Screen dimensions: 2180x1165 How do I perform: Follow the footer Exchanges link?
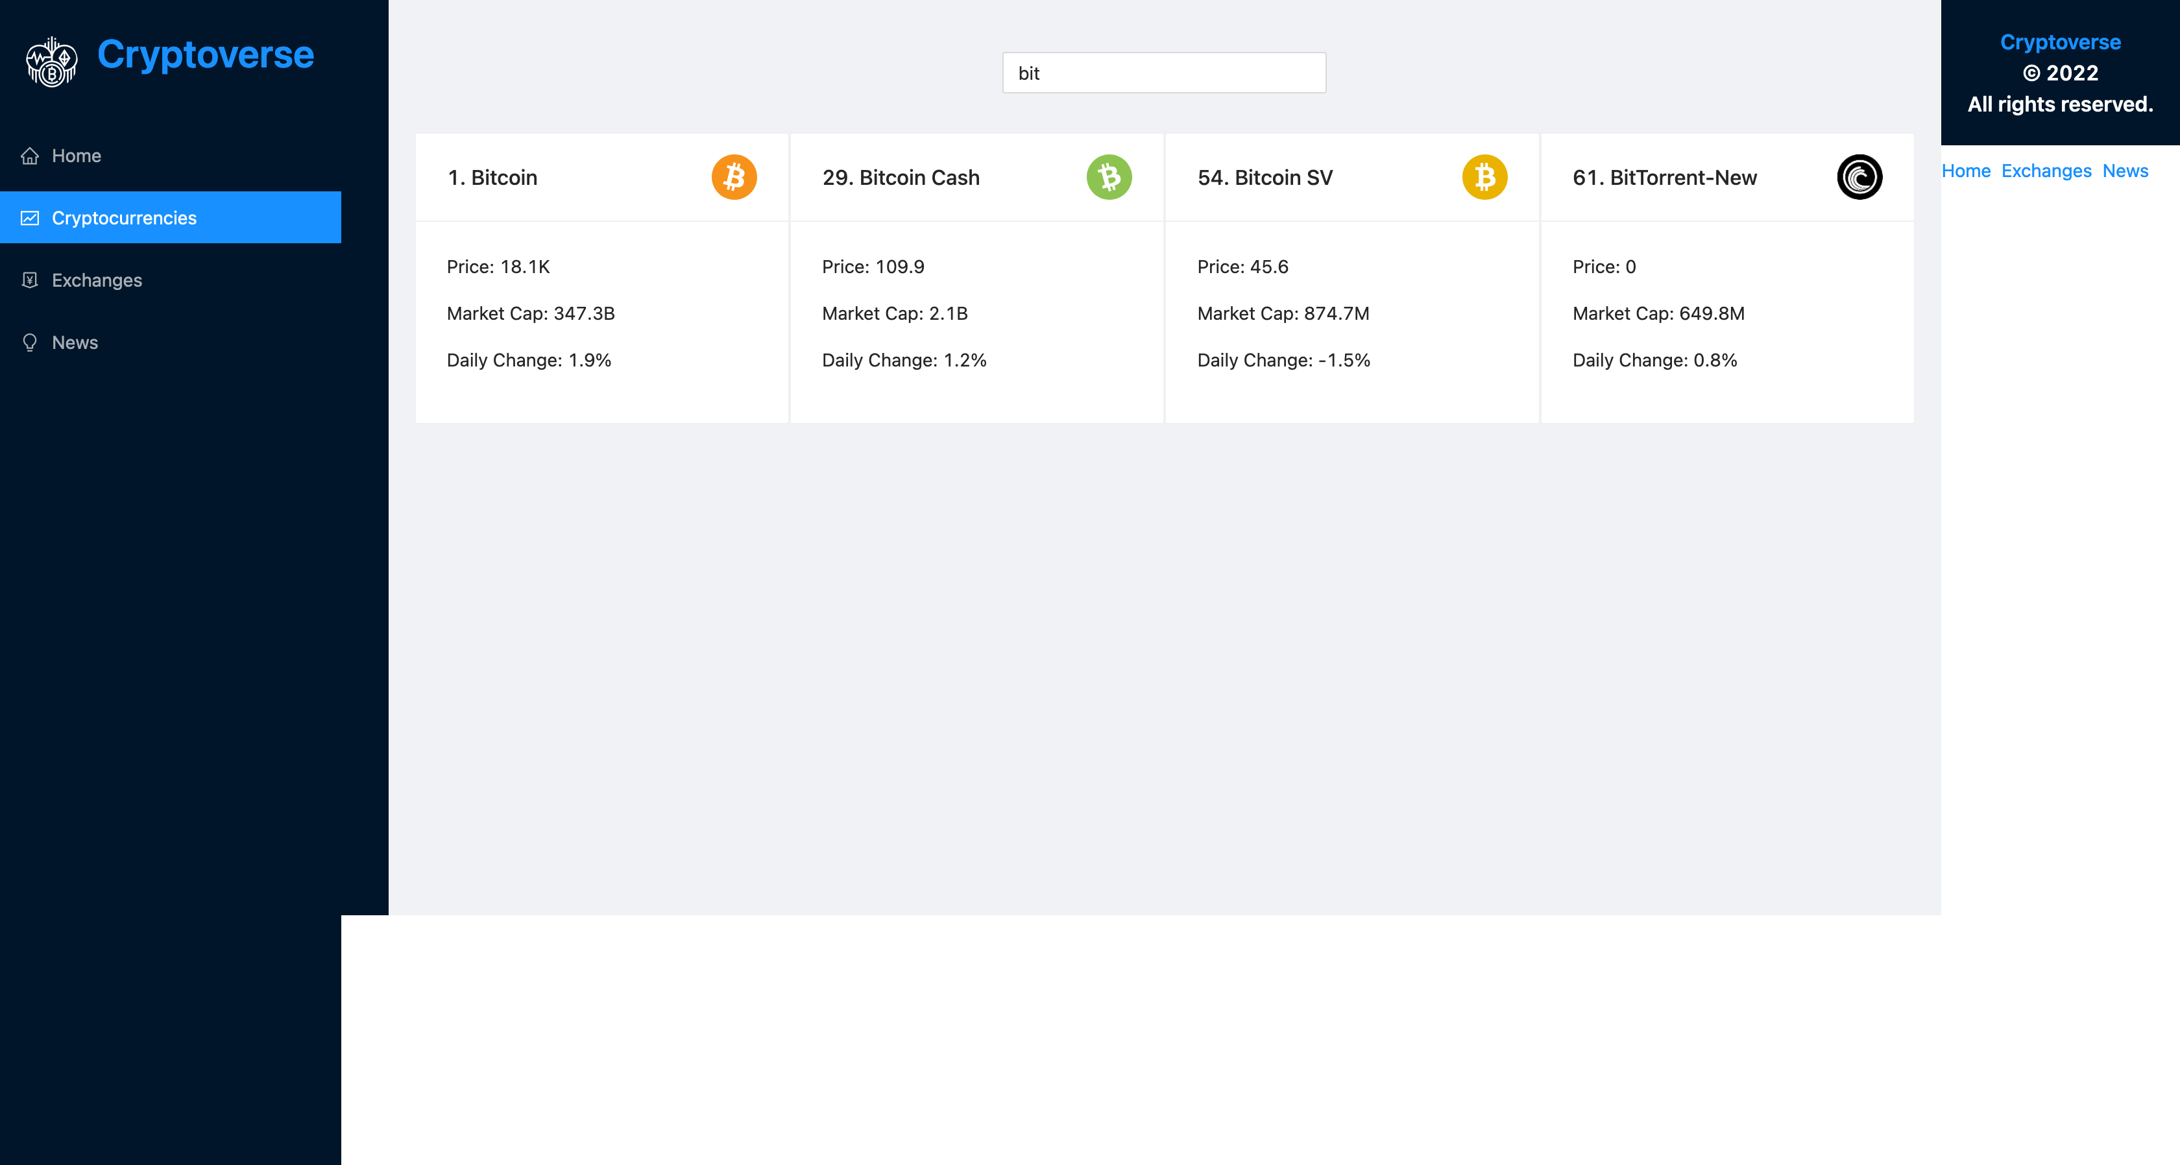tap(2046, 171)
